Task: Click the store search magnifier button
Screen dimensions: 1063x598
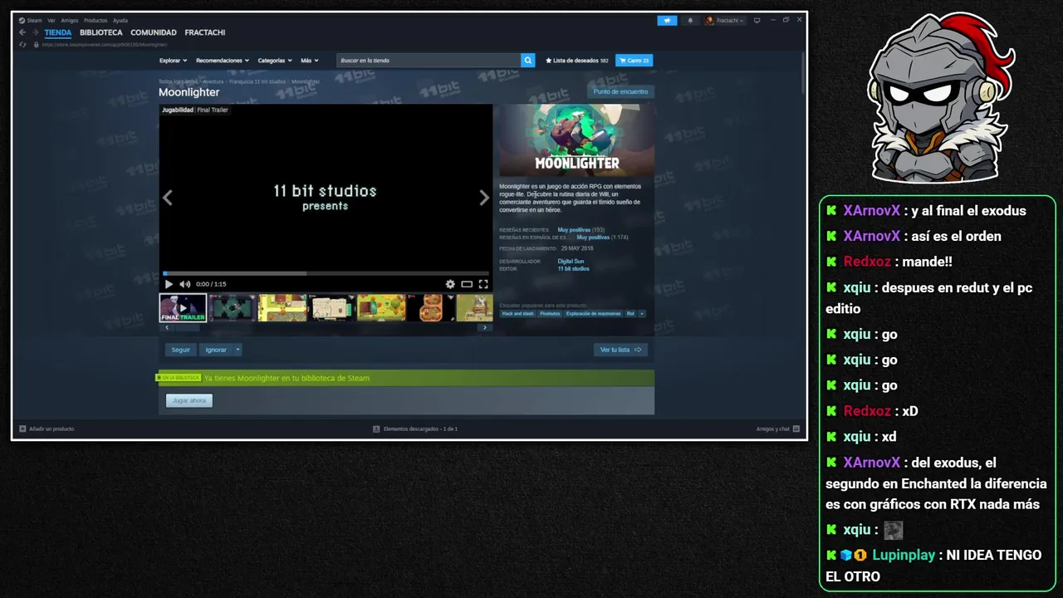Action: (x=528, y=61)
